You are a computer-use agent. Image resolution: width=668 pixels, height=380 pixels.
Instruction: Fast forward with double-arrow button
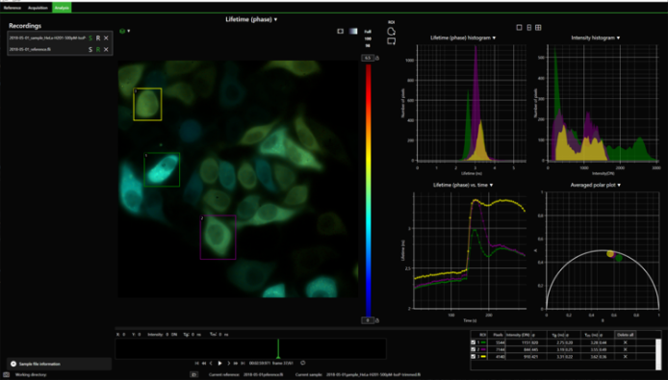pos(236,364)
